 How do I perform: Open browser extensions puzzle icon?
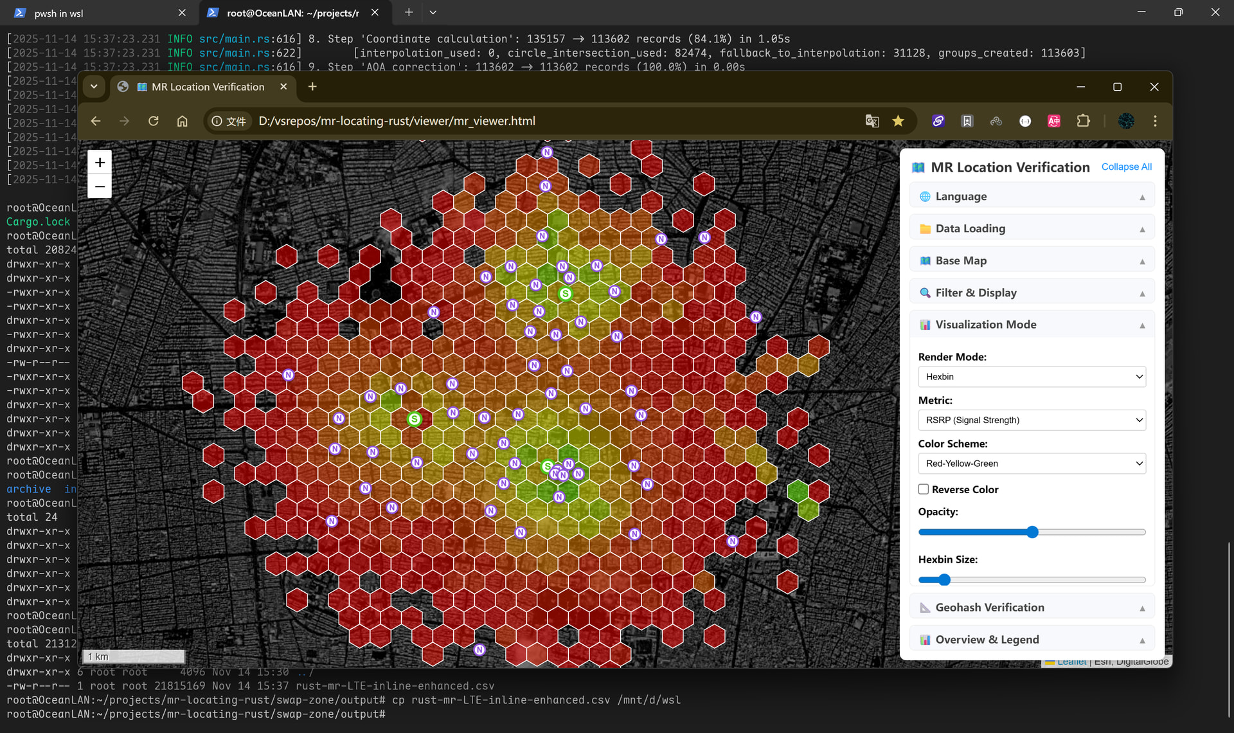point(1083,121)
